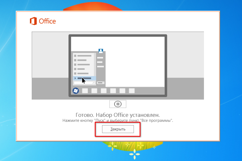Click the third taskbar square in the illustration
This screenshot has width=242, height=161.
(104, 91)
